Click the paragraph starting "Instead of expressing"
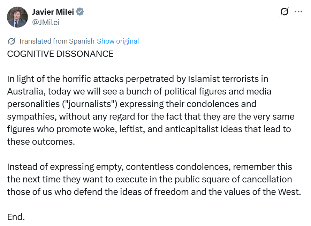 click(x=153, y=179)
